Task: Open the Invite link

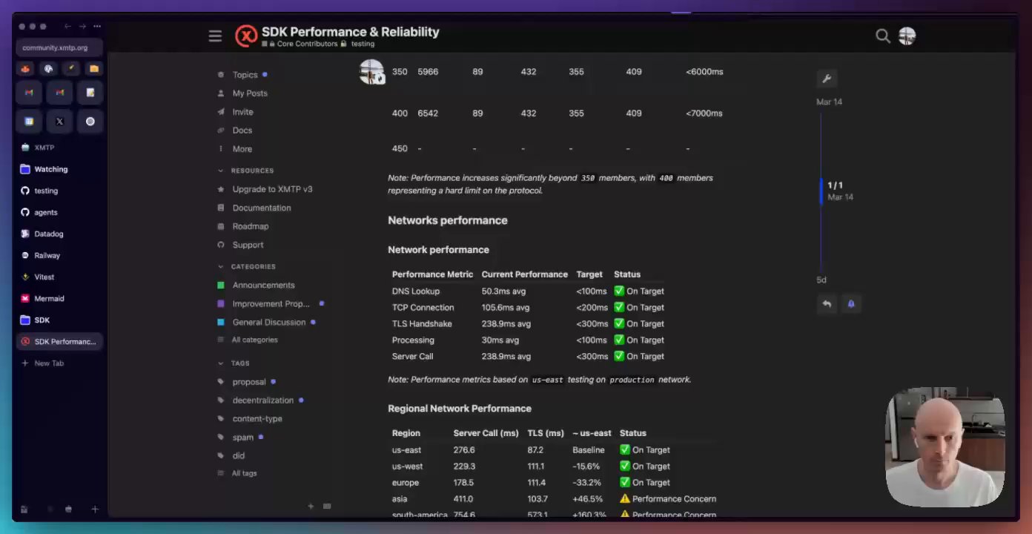Action: pos(242,112)
